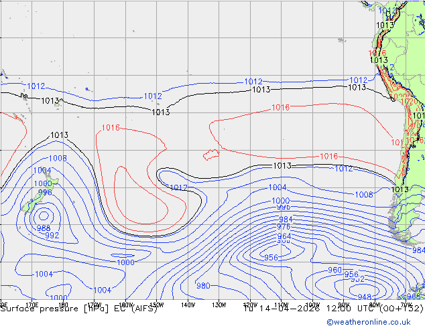Click the 956 label in the central low
The width and height of the screenshot is (425, 328).
tap(271, 258)
